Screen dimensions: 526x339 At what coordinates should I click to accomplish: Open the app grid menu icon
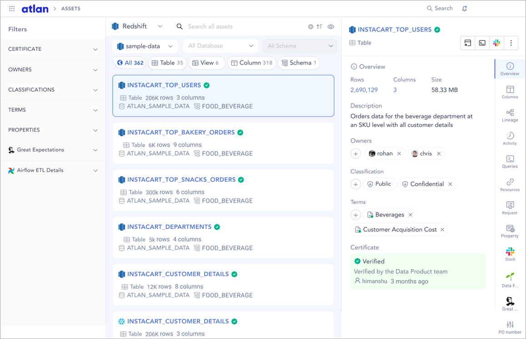12,9
